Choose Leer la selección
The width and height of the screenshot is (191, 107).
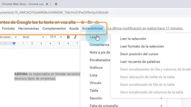coord(133,39)
